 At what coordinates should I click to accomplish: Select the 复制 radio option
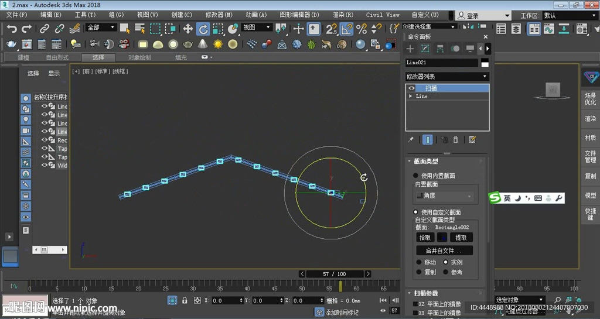coord(418,272)
